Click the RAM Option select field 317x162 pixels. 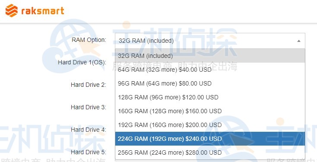[210, 41]
